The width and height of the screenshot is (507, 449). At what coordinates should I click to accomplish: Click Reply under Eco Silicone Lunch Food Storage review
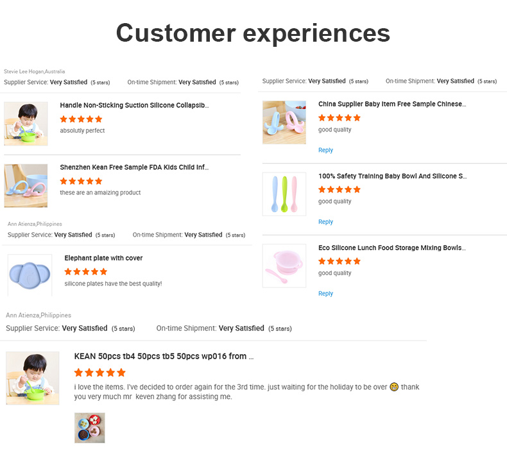coord(325,294)
